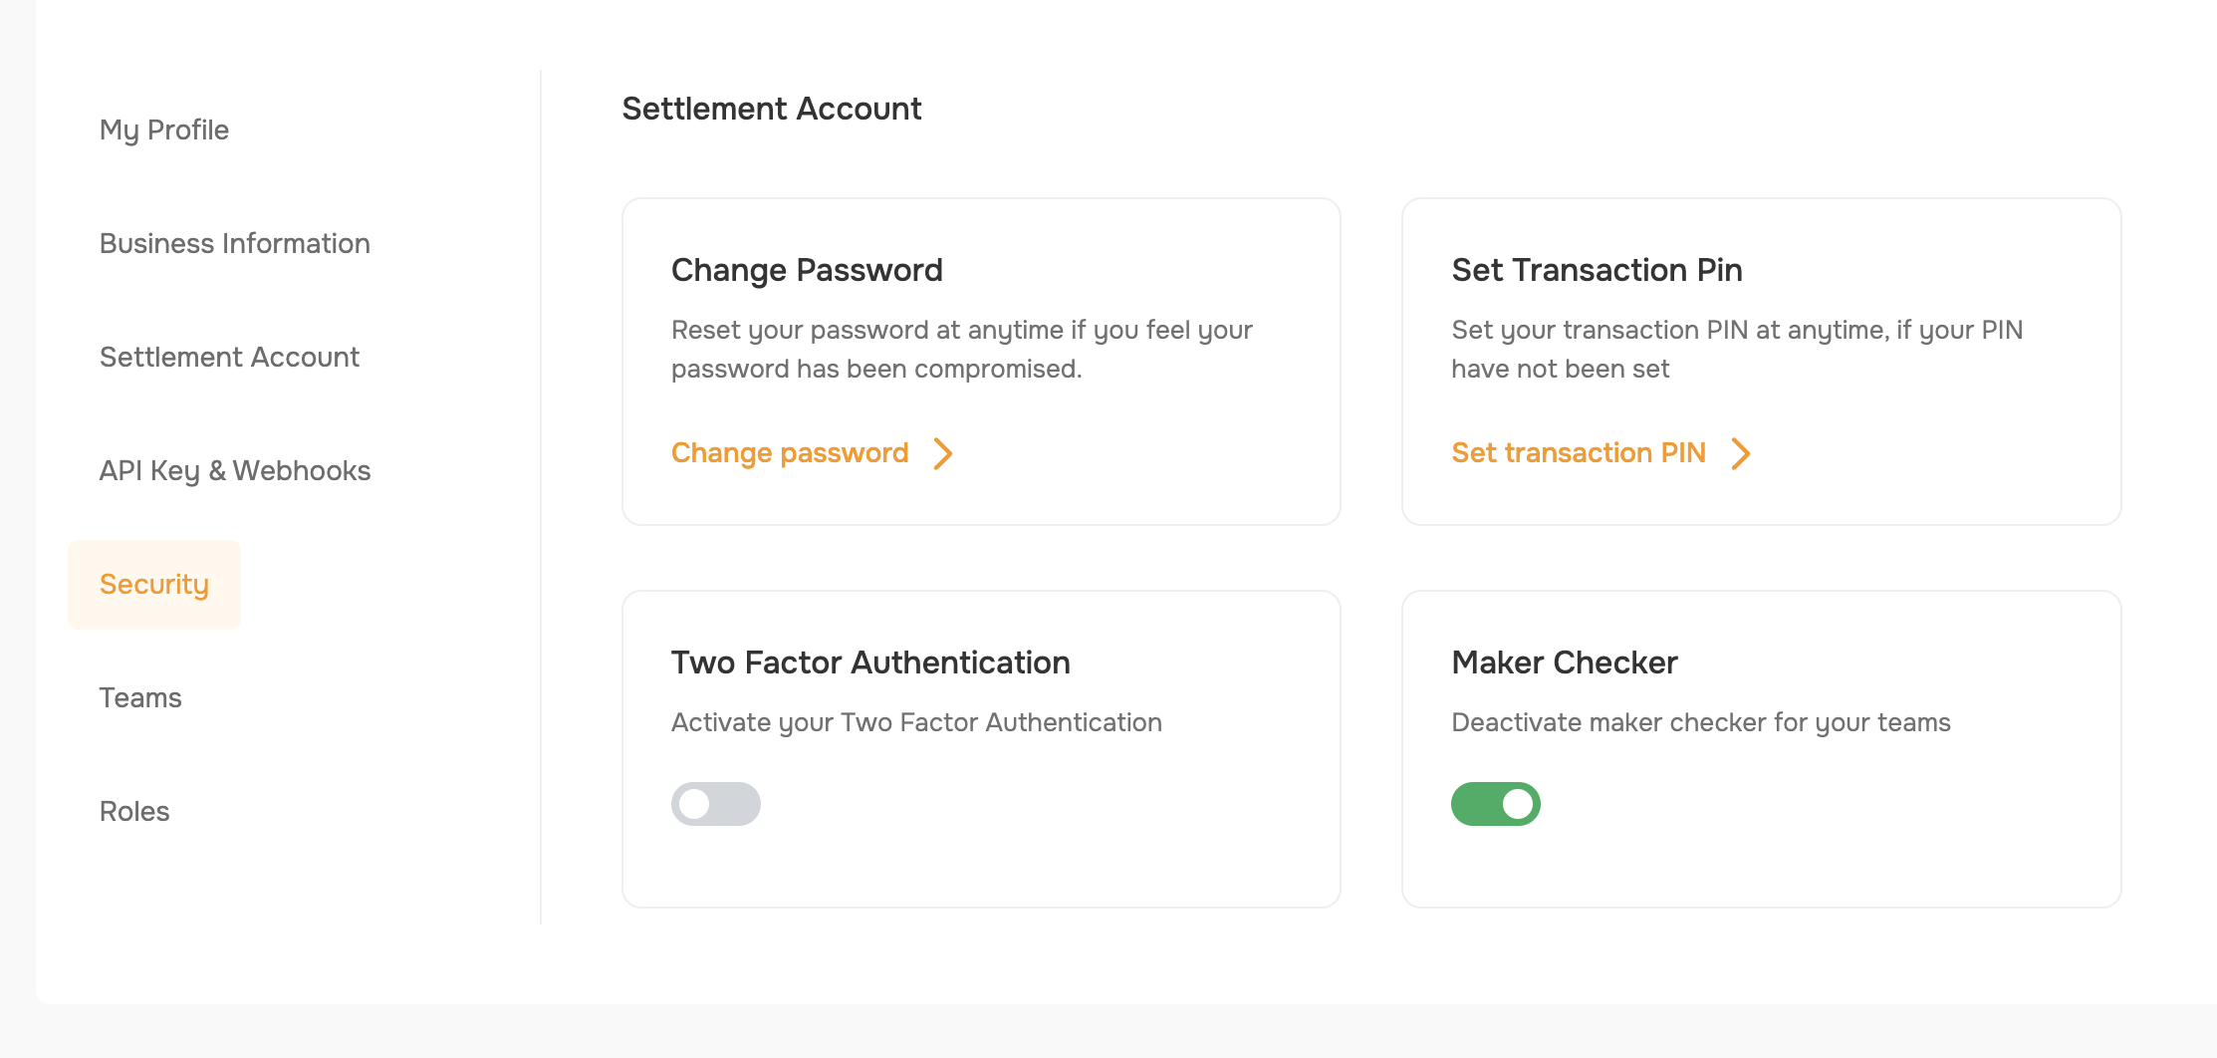This screenshot has width=2217, height=1058.
Task: Click the Maker Checker card title
Action: tap(1565, 662)
